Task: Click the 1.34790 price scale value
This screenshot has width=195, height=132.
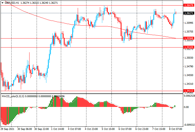Action: point(189,67)
